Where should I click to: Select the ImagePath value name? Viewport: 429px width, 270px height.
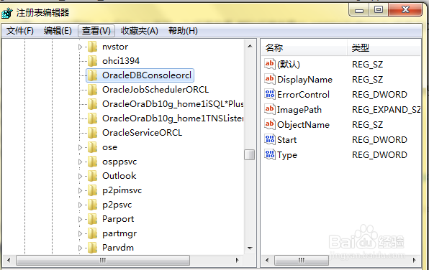tap(299, 110)
